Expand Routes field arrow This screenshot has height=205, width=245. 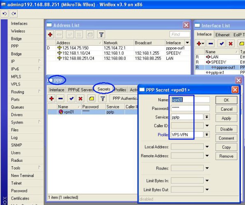207,168
